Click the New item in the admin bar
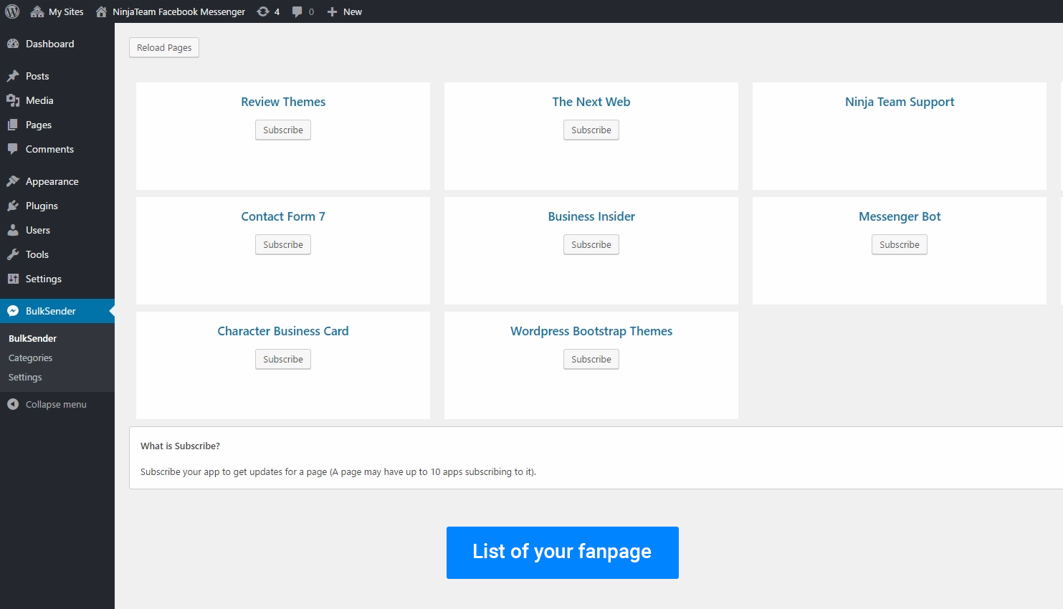 click(344, 11)
